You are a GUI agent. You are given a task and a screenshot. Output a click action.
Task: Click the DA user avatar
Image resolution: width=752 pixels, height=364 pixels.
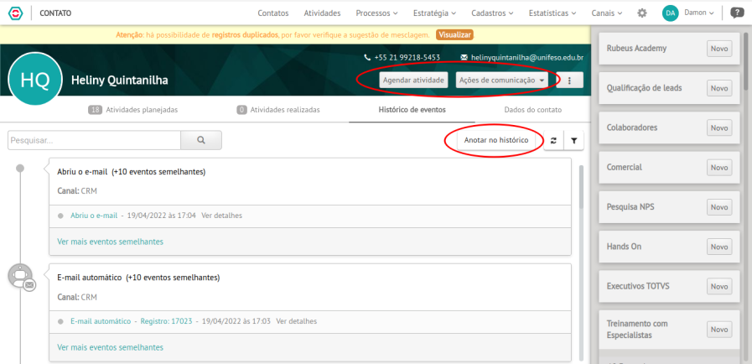click(671, 13)
